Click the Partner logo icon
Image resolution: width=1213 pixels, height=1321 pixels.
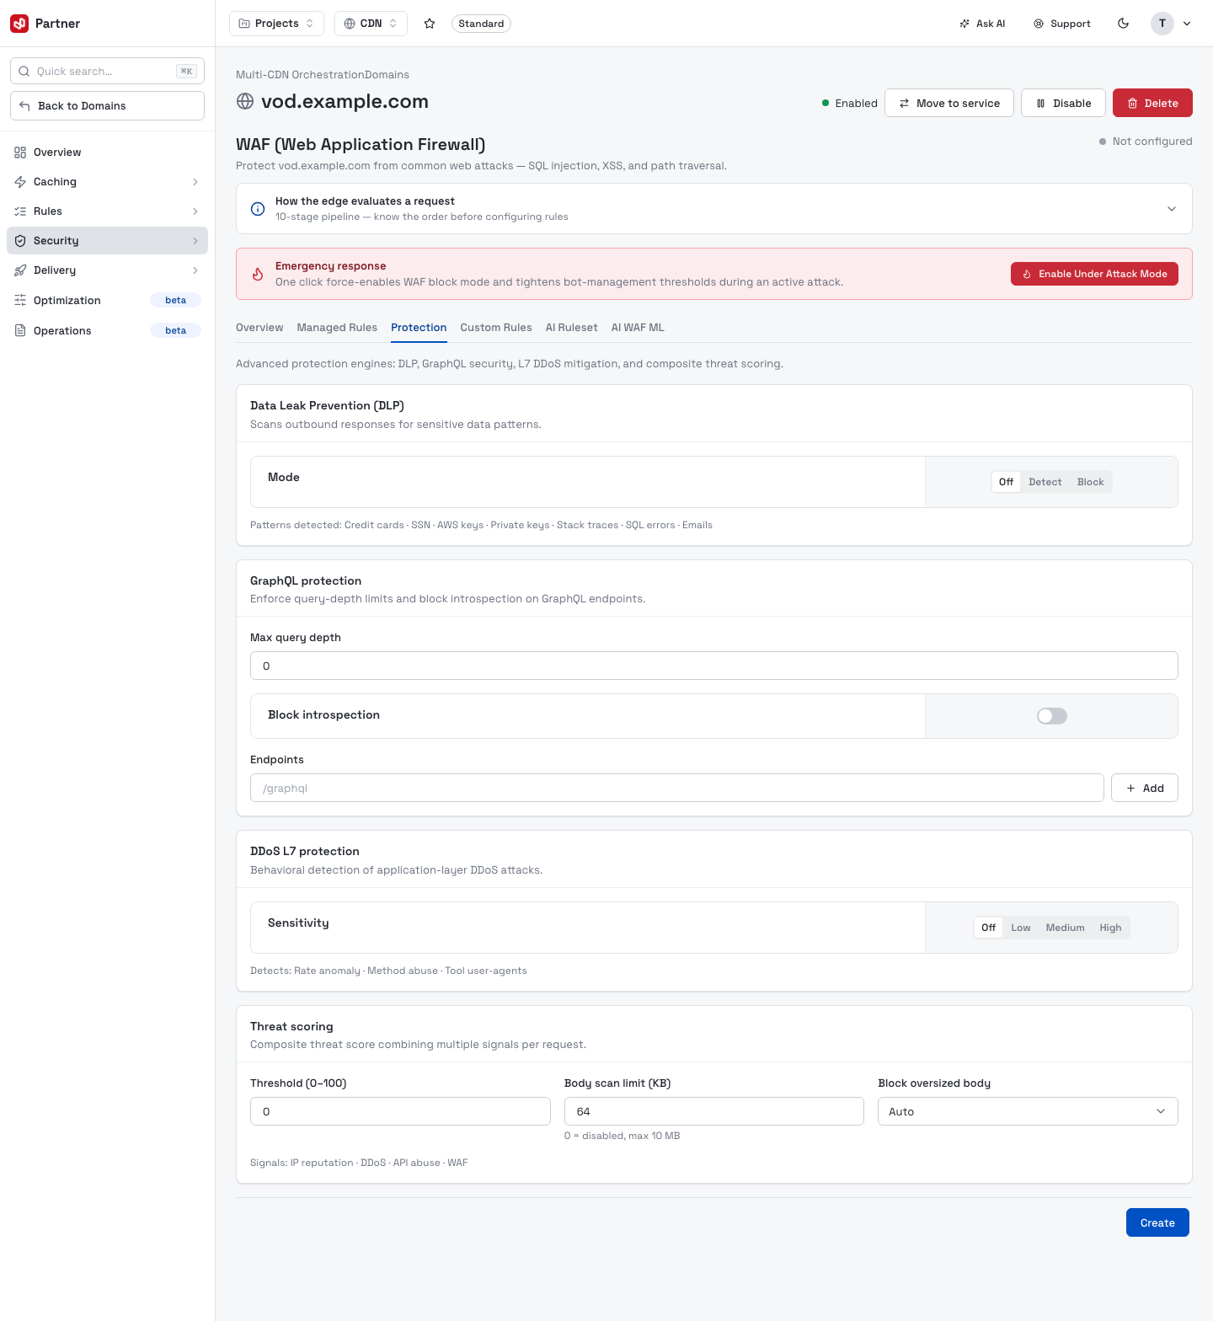[19, 24]
